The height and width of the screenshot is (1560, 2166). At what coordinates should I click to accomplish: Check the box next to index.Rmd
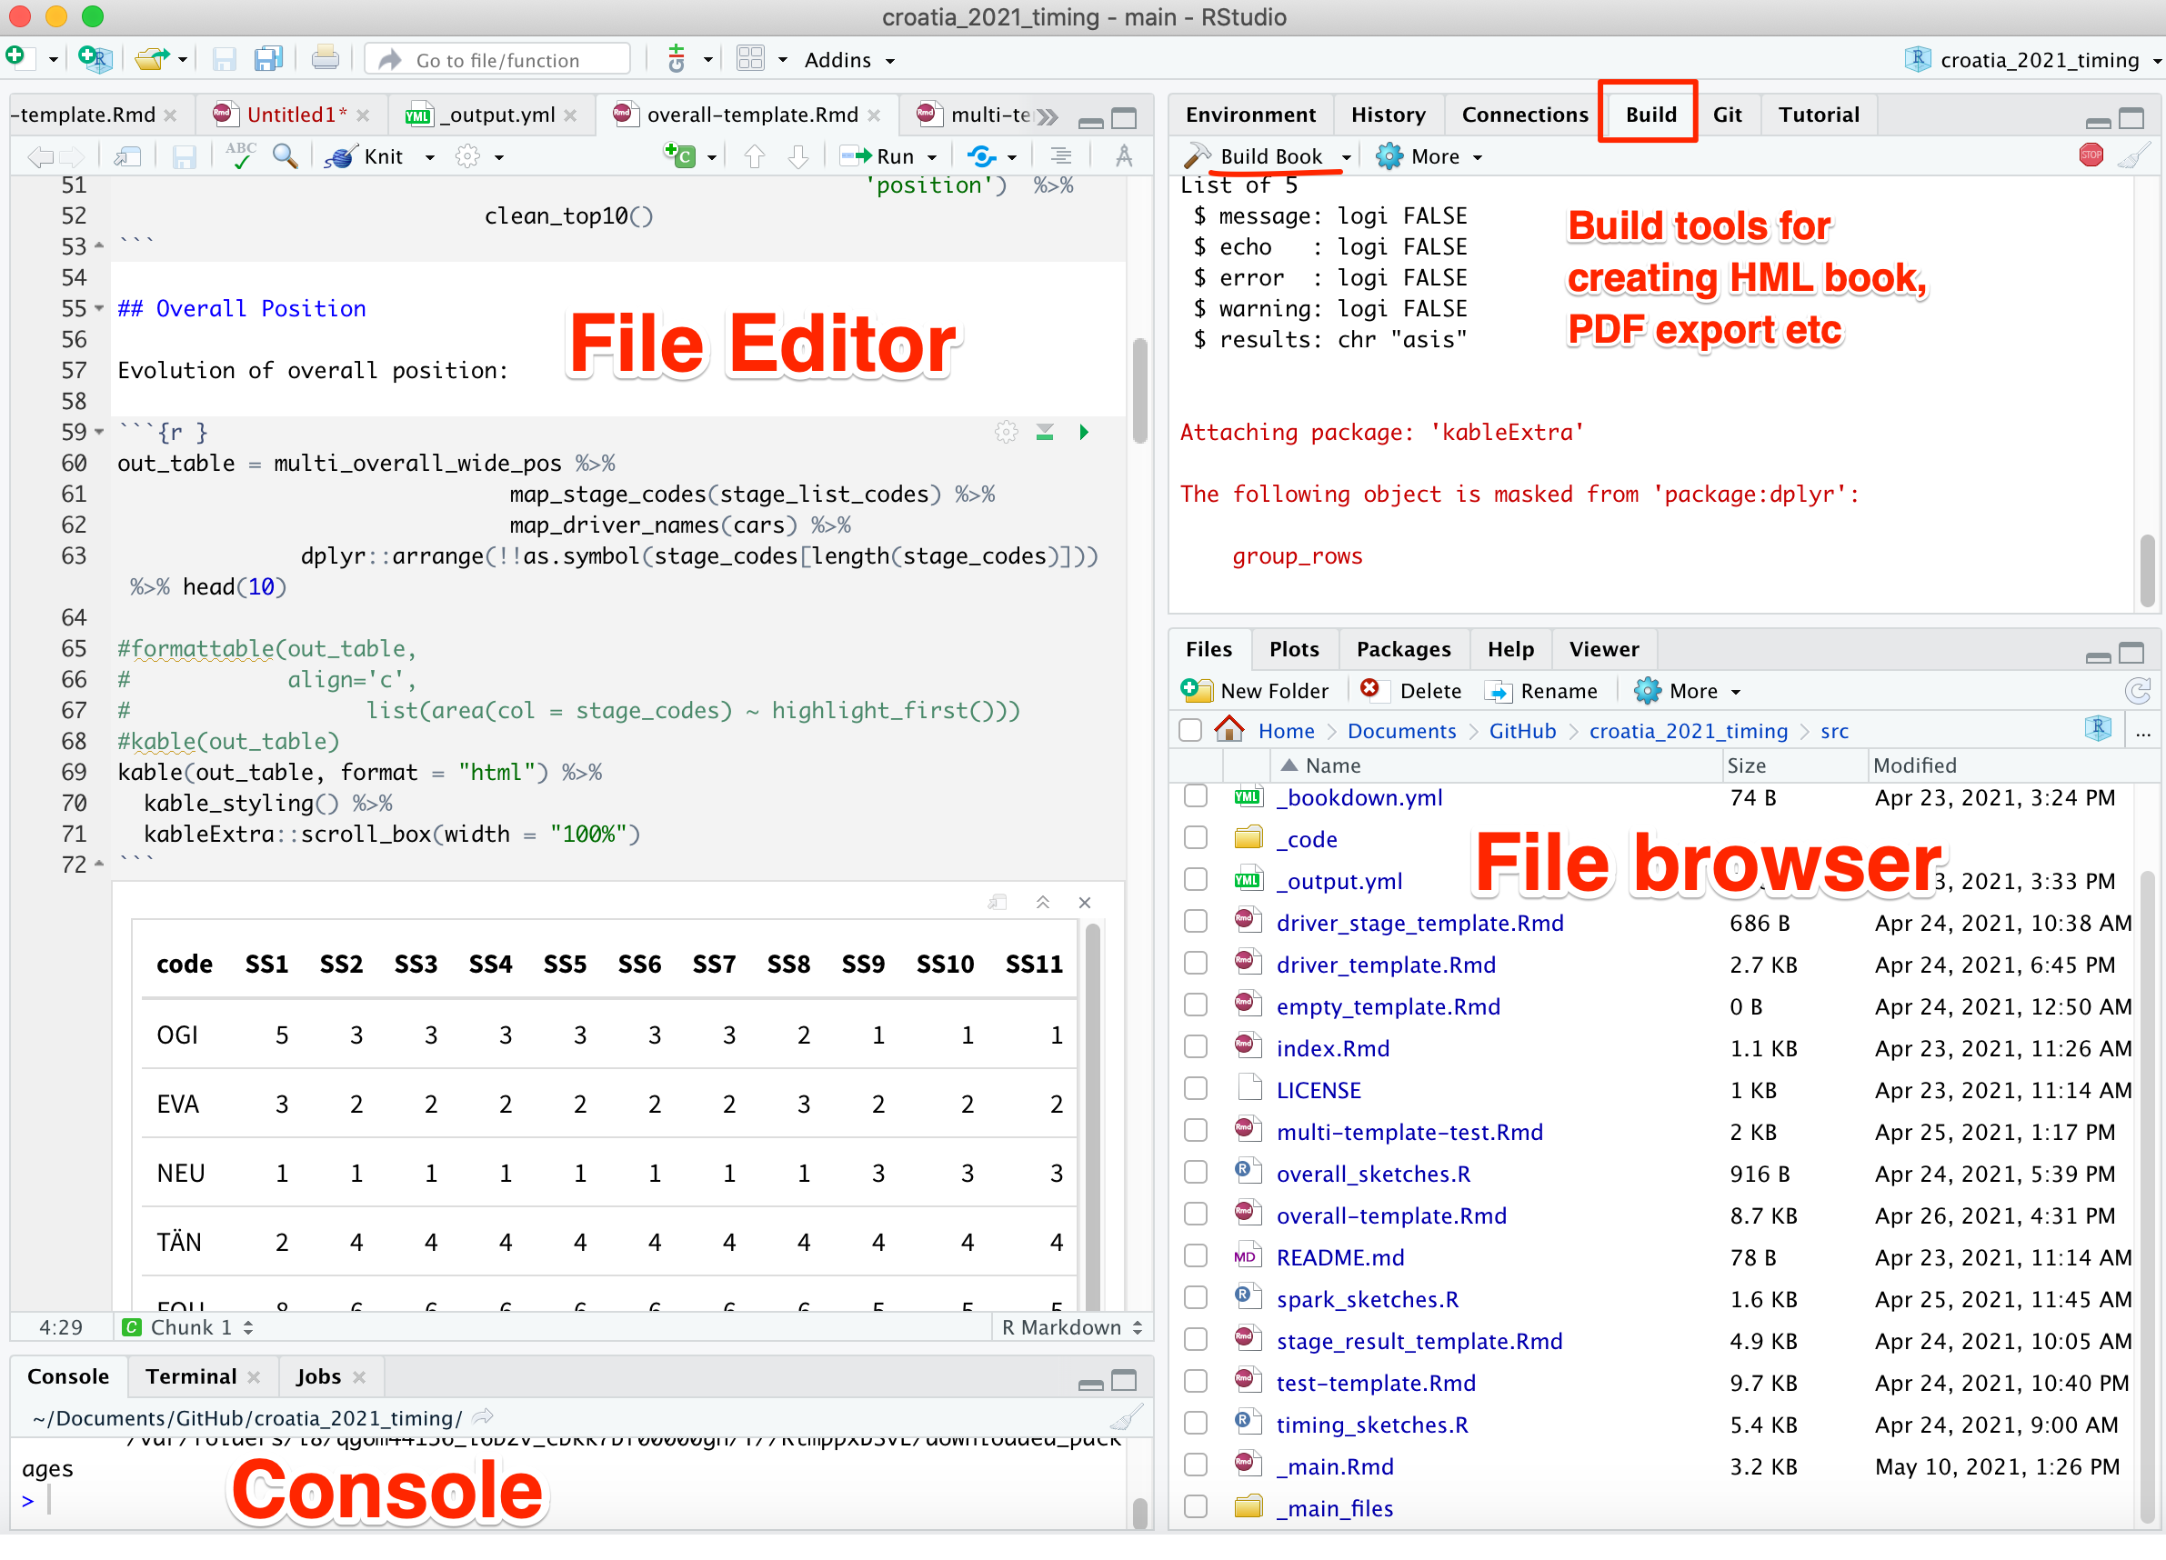click(x=1195, y=1047)
